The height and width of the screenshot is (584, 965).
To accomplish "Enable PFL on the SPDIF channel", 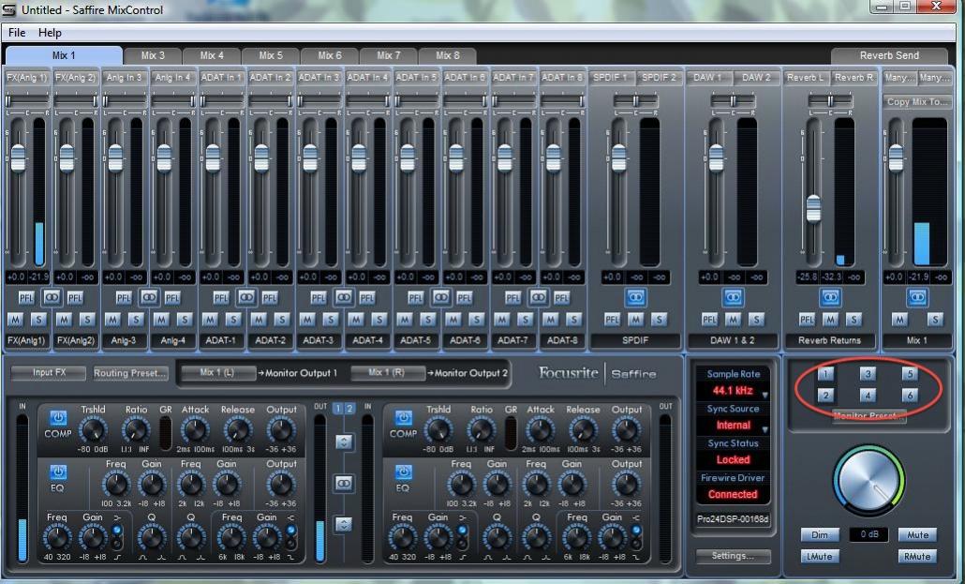I will 612,320.
